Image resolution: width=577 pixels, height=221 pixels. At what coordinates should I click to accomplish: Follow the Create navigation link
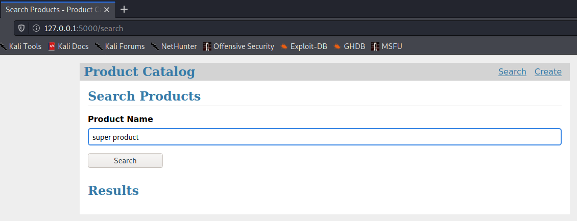click(548, 71)
